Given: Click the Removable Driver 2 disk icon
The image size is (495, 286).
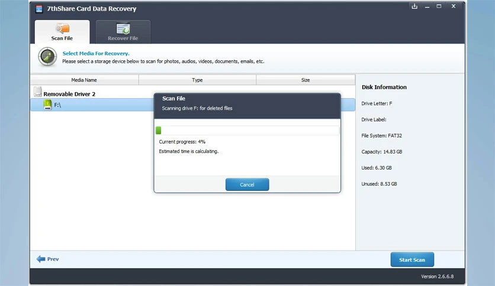Looking at the screenshot, I should (38, 92).
